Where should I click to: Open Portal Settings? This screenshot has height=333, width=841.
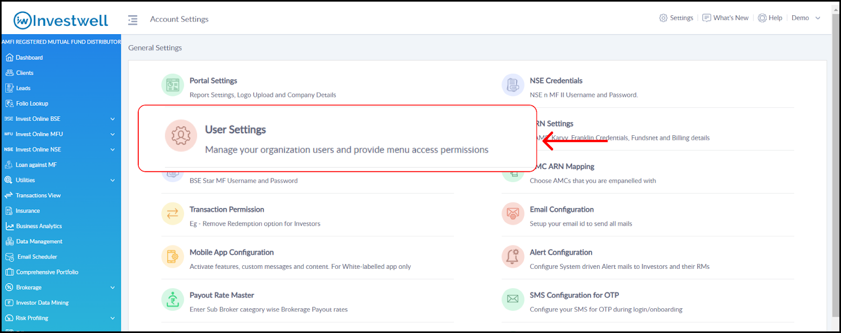point(213,80)
